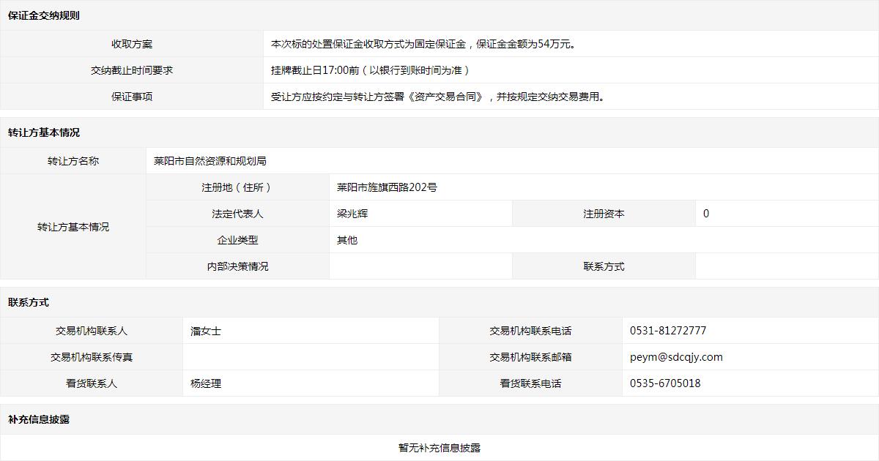Select the 交易机构联系传真 label
Screen dimensions: 879x461
92,357
